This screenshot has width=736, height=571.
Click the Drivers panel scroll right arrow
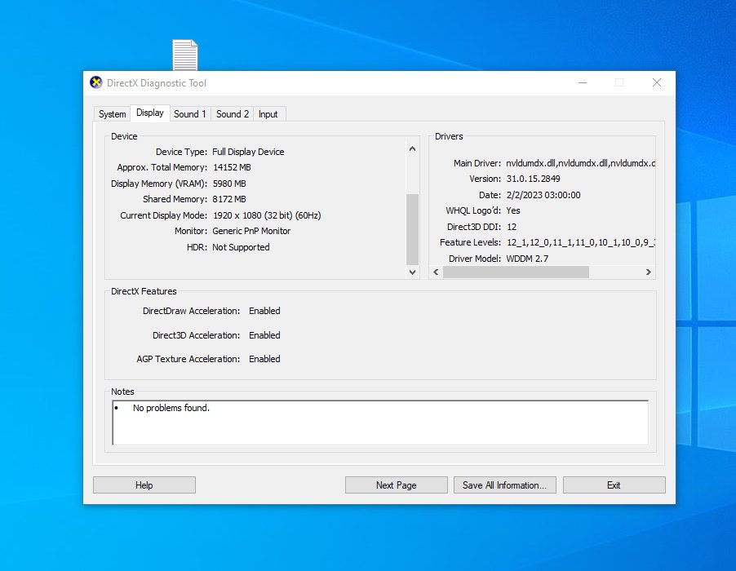click(x=648, y=272)
